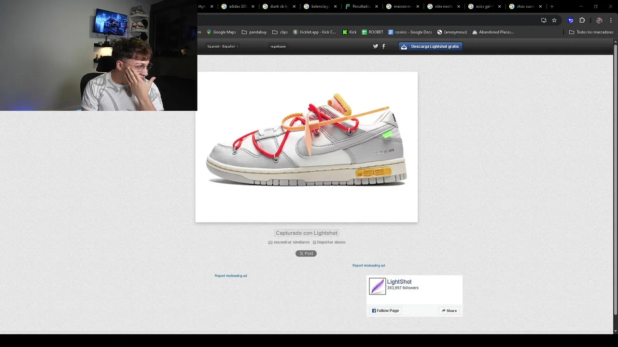Open the Lightshot Twitter icon

pyautogui.click(x=376, y=46)
